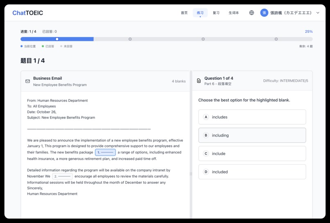Click the Part 6 - 段落填空 label
Image resolution: width=330 pixels, height=223 pixels.
[x=218, y=84]
